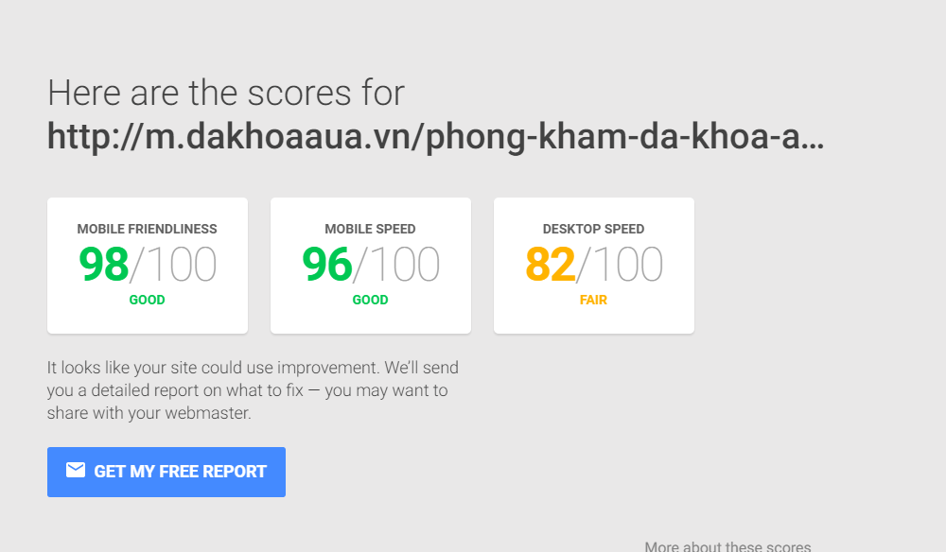Click the /100 text in Mobile Friendliness card
Screen dimensions: 946x552
click(173, 264)
